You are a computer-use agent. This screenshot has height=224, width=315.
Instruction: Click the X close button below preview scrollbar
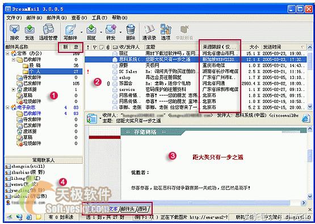click(310, 210)
